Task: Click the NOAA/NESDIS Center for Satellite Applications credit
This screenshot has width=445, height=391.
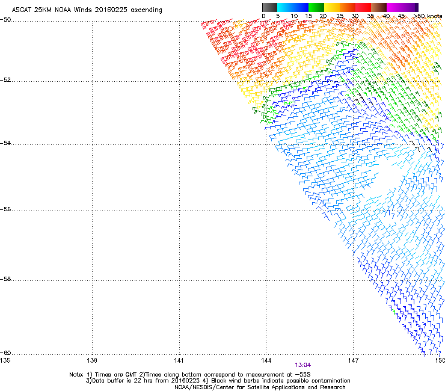Action: point(260,387)
